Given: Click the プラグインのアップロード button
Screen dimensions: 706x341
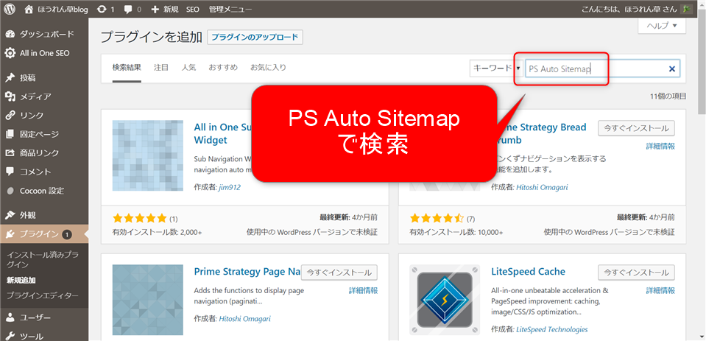Looking at the screenshot, I should pyautogui.click(x=255, y=38).
